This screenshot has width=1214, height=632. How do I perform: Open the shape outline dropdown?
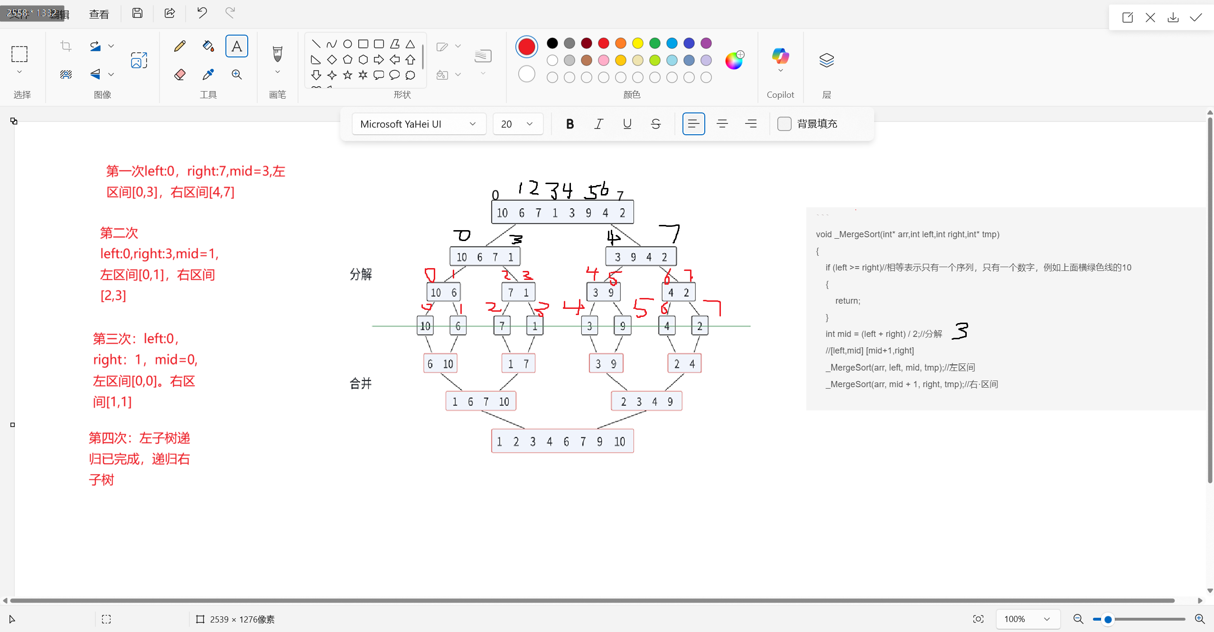[448, 46]
